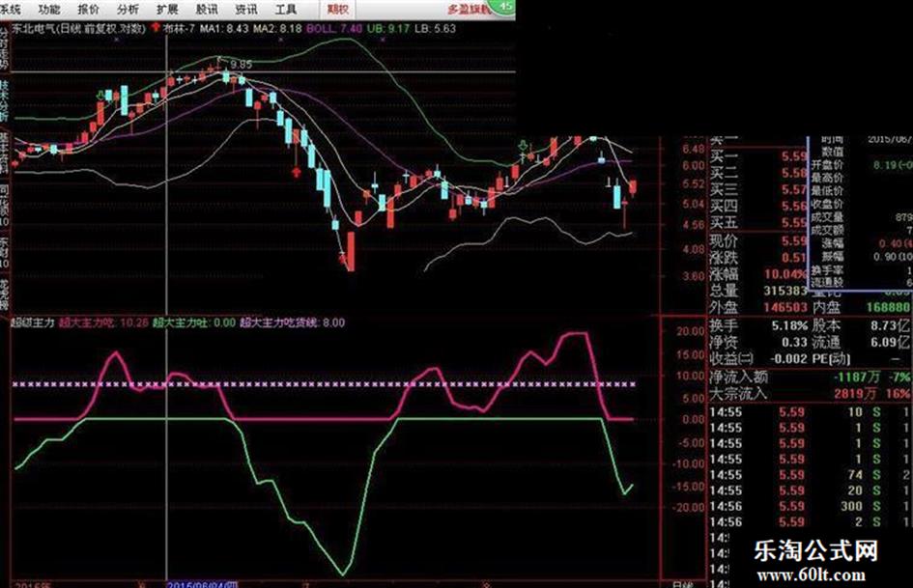The height and width of the screenshot is (588, 913).
Task: Open the 工具 menu
Action: click(x=286, y=10)
